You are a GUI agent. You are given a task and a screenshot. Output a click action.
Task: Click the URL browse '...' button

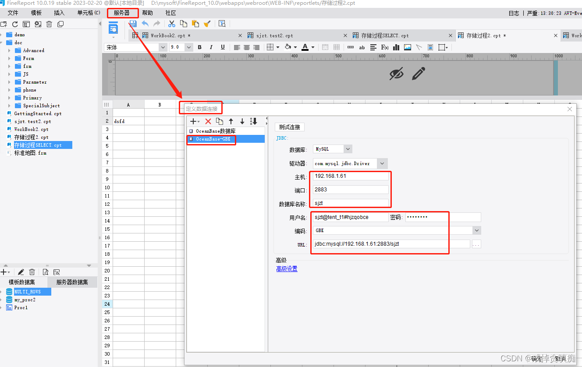pos(476,244)
